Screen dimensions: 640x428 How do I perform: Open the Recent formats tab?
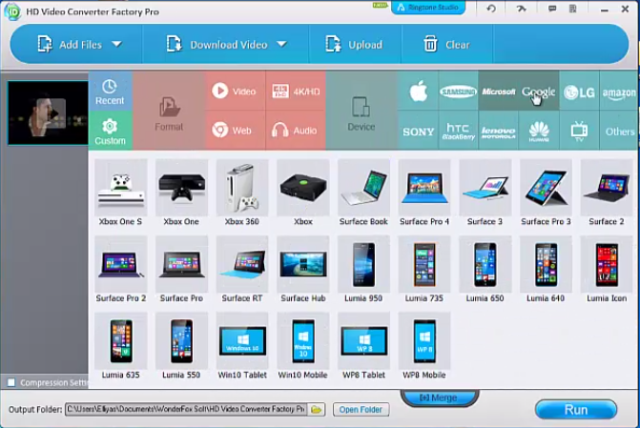click(111, 92)
